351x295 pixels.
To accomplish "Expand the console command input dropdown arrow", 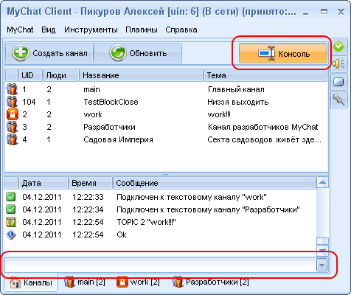I will coord(322,265).
